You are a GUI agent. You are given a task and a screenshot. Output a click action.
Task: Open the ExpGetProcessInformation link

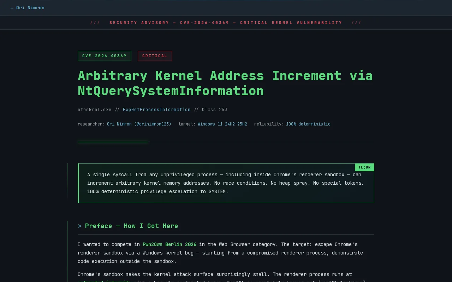[x=156, y=110]
